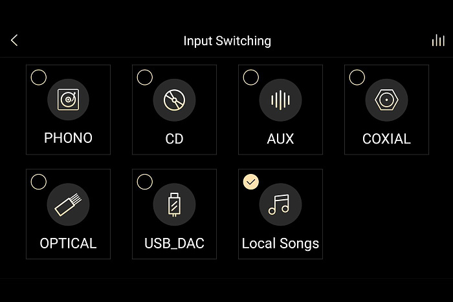The height and width of the screenshot is (302, 453).
Task: Select the COXIAL radio button
Action: tap(357, 78)
